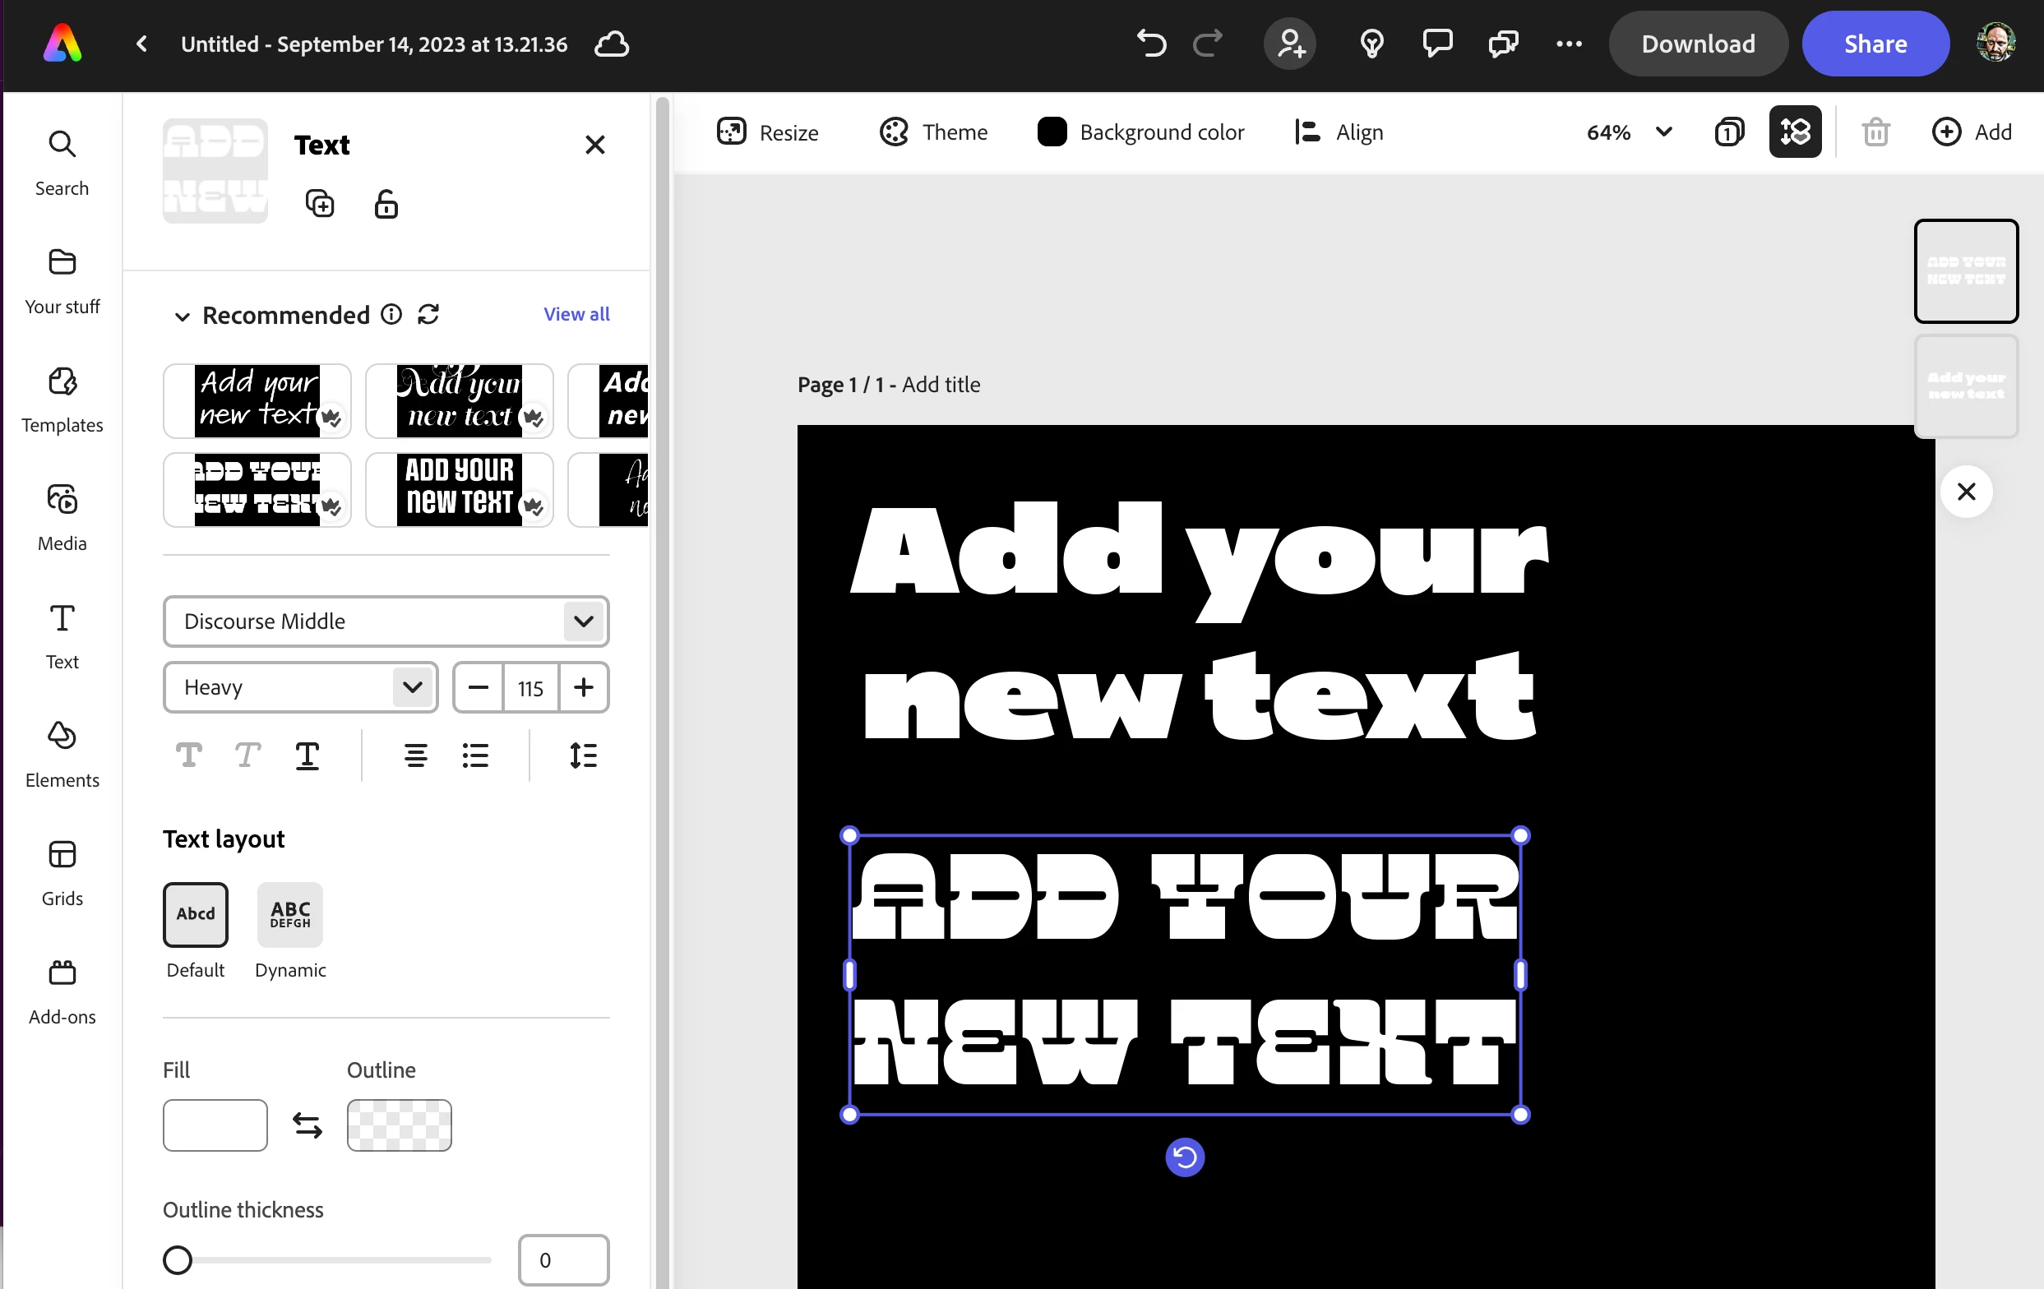Increase font size with plus stepper

tap(583, 687)
